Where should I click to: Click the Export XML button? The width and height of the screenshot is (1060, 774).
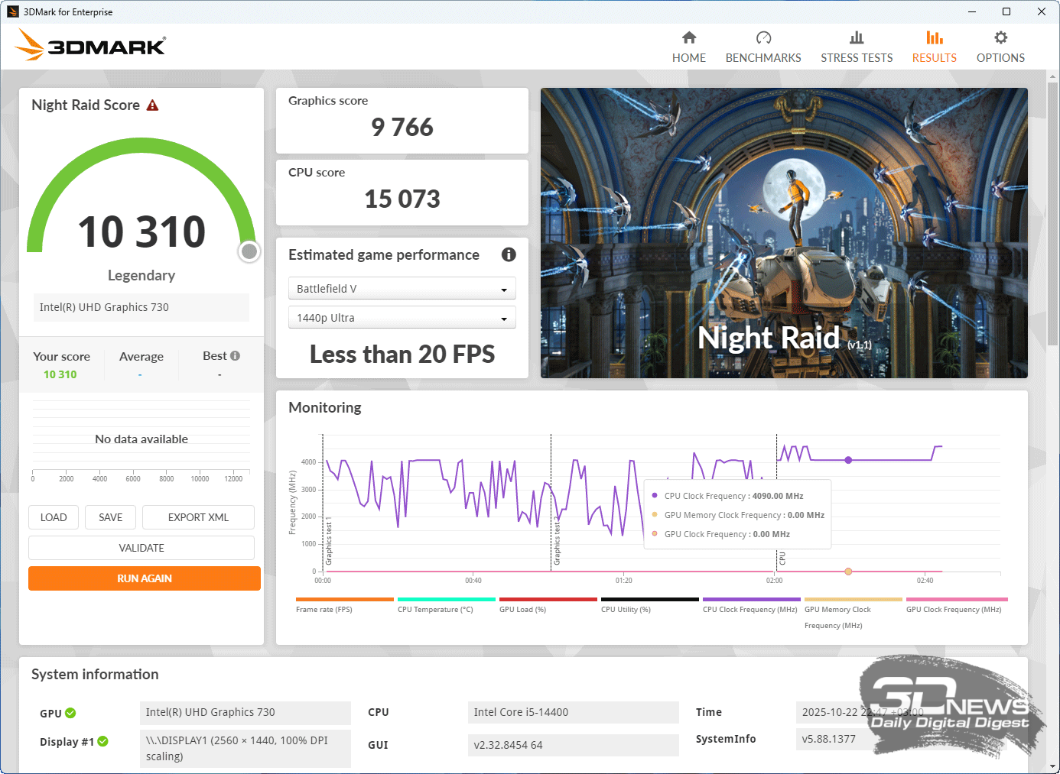click(198, 517)
